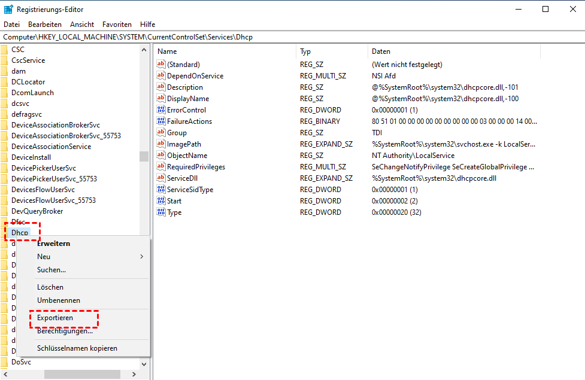Viewport: 585px width, 380px height.
Task: Click the binary icon next to FailureActions
Action: (x=160, y=121)
